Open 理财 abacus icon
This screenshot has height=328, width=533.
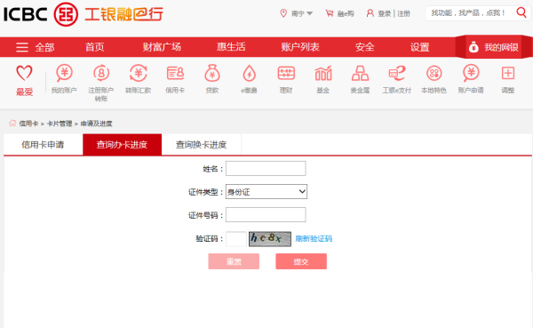click(x=286, y=73)
